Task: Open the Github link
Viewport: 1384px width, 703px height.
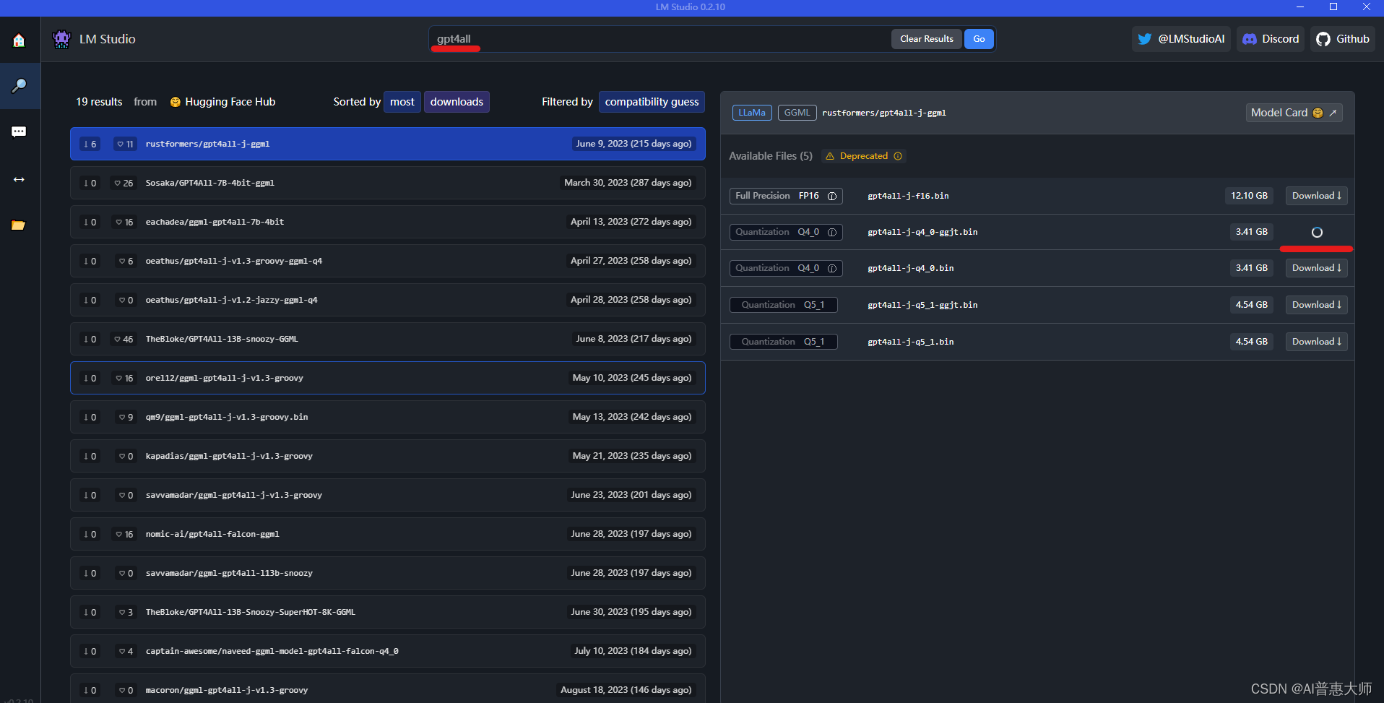Action: (1343, 39)
